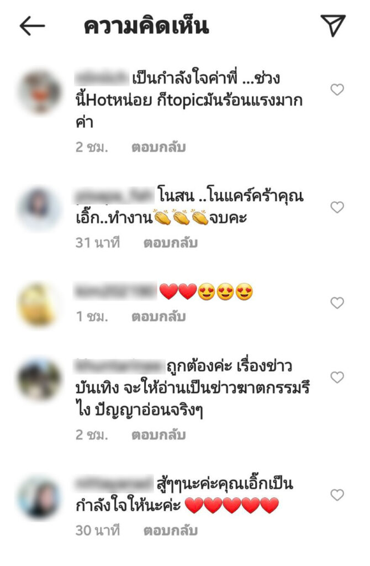
Task: Tap blurred username on heart emoji comment
Action: 115,291
